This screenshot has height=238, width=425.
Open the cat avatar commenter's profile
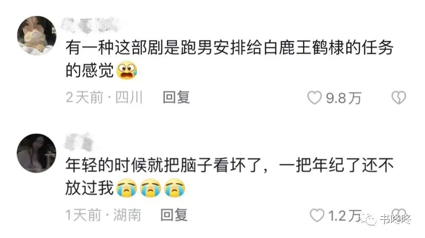(37, 36)
